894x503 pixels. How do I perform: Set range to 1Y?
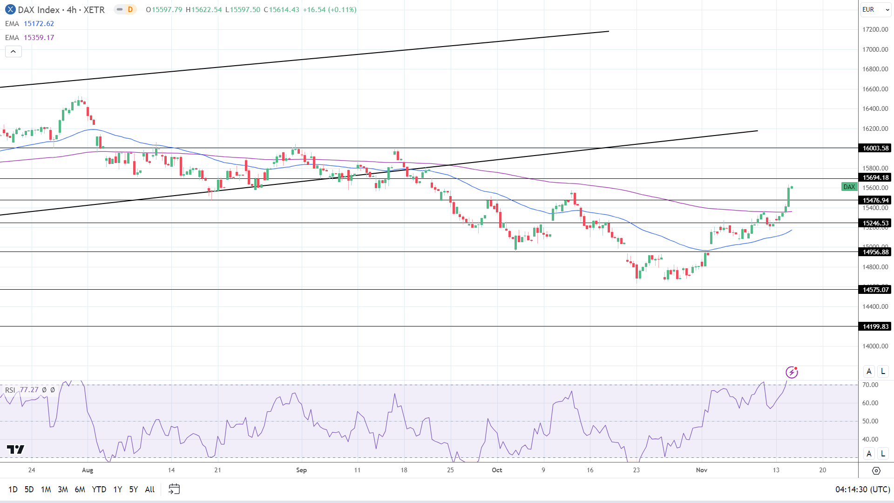[118, 489]
